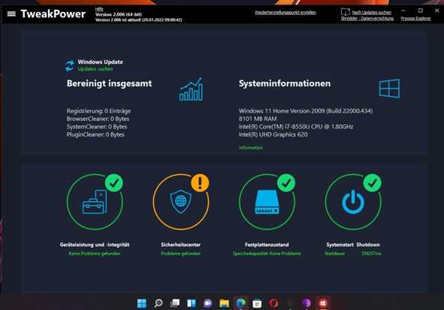This screenshot has width=444, height=310.
Task: Click the Windows logo icon beside Systeminformationen
Action: 389,89
